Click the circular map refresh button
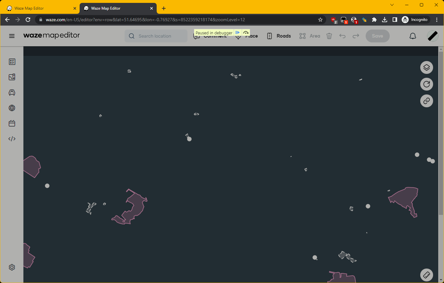Screen dimensions: 444x283 pyautogui.click(x=426, y=84)
